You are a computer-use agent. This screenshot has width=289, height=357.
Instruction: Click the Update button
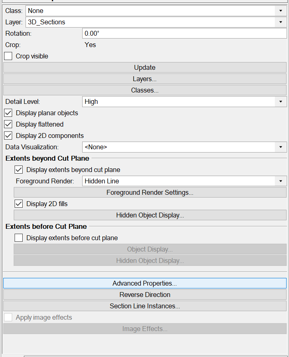(144, 67)
